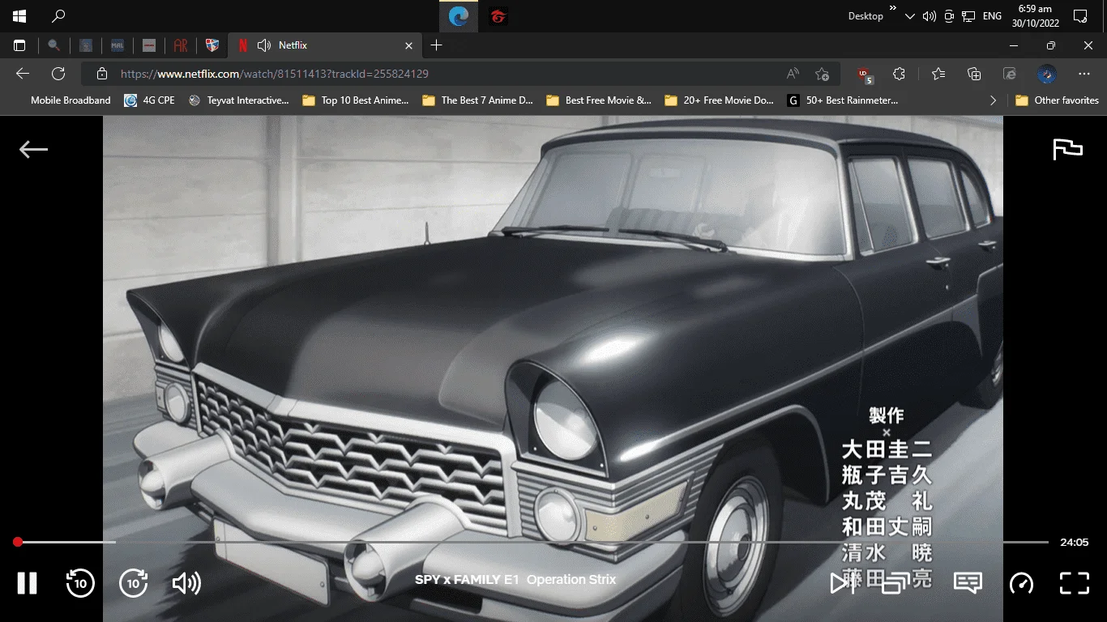Open audio and subtitles menu
The height and width of the screenshot is (622, 1107).
pyautogui.click(x=968, y=583)
